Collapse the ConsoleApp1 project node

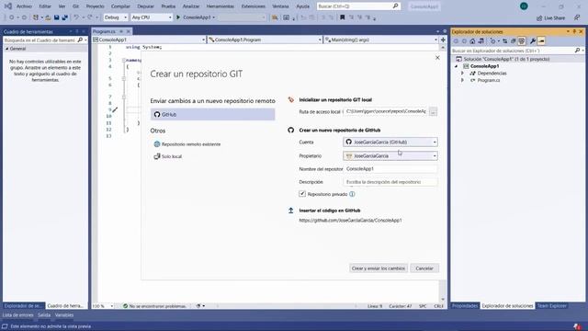(457, 66)
